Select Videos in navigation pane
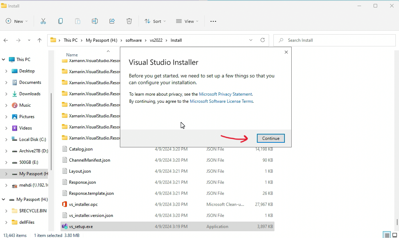This screenshot has height=238, width=399. tap(25, 128)
